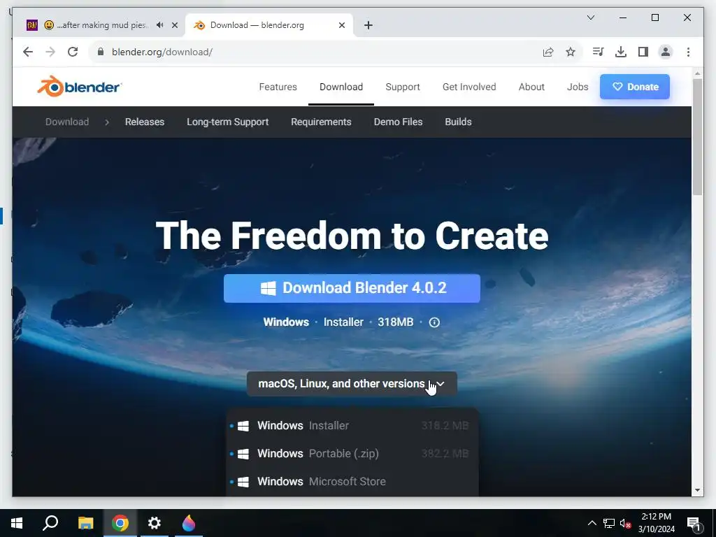
Task: Choose Windows Portable (.zip) option
Action: [x=352, y=453]
